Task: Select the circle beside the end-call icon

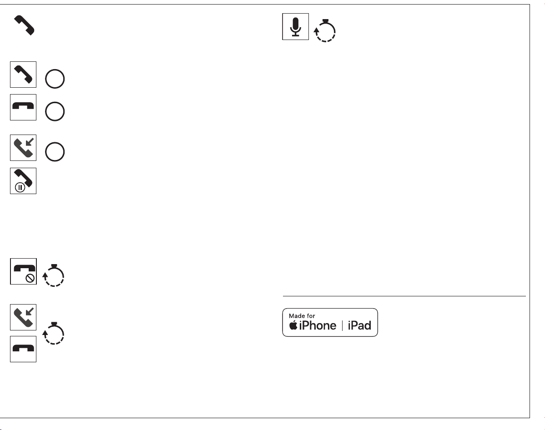Action: click(x=55, y=111)
